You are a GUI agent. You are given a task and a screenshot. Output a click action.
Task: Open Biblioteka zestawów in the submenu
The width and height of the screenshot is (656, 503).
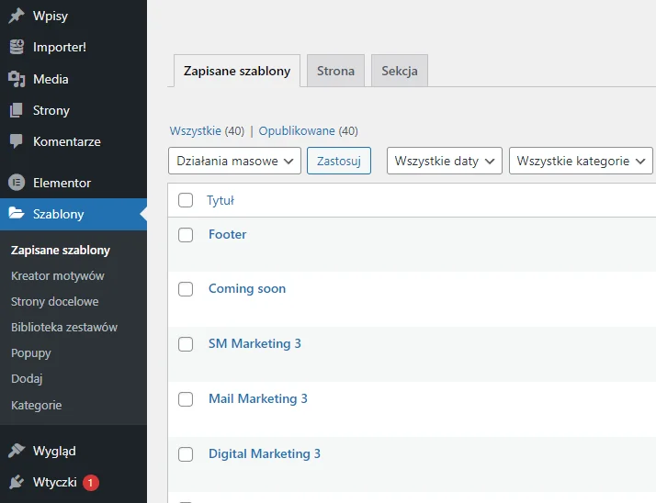coord(64,327)
